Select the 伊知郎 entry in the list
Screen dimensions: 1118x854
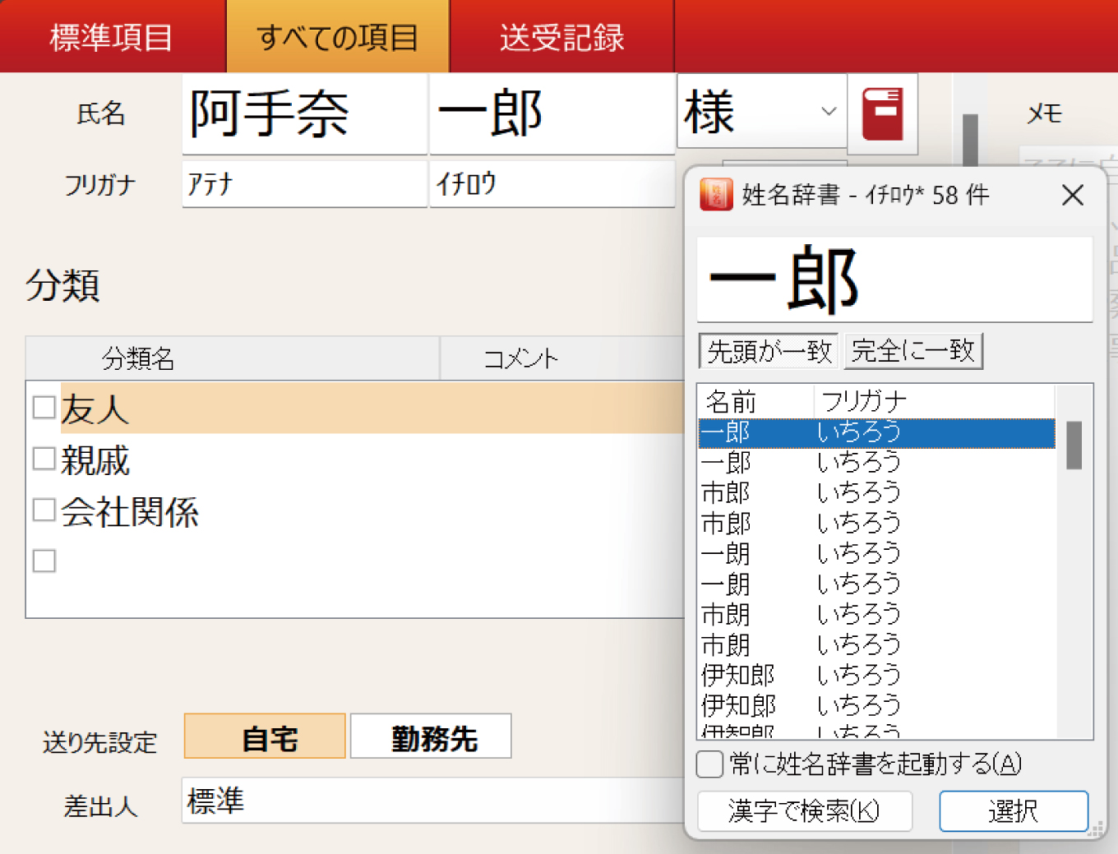737,675
